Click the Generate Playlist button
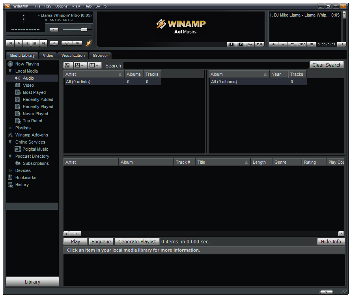The image size is (351, 297). [137, 241]
